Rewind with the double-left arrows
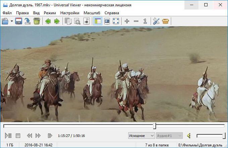 [x=30, y=136]
